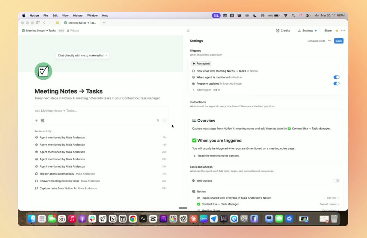Toggle the 'Property updated' trigger switch
Image resolution: width=367 pixels, height=238 pixels.
[x=336, y=84]
